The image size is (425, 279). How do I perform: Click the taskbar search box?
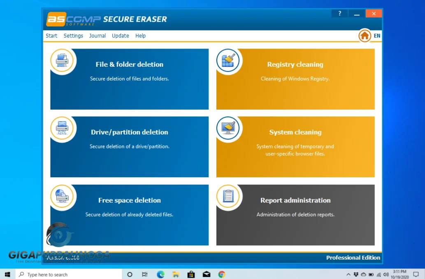pyautogui.click(x=69, y=274)
